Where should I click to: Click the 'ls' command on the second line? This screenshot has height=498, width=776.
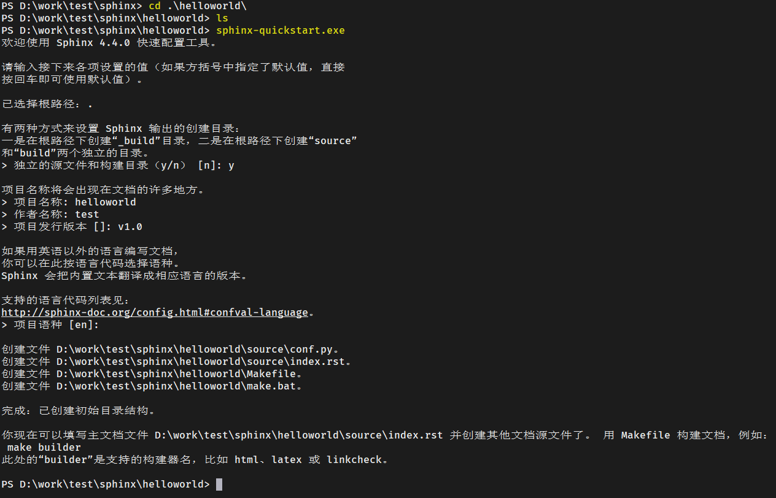click(x=222, y=18)
